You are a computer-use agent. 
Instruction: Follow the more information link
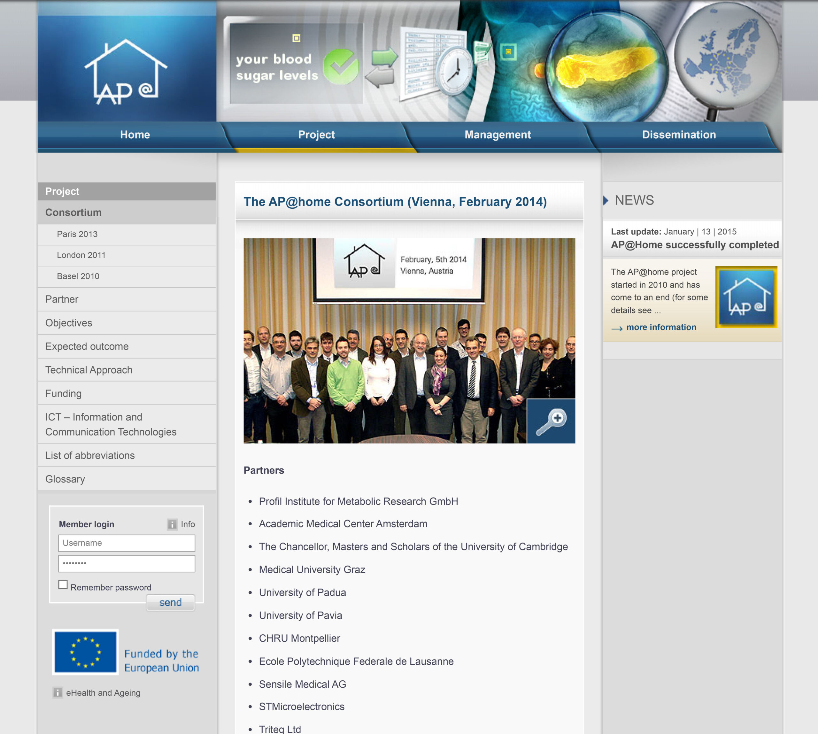661,327
